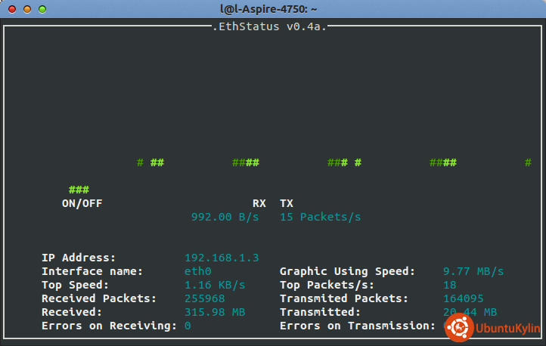Click the eth0 interface name value
Image resolution: width=546 pixels, height=346 pixels.
[197, 271]
